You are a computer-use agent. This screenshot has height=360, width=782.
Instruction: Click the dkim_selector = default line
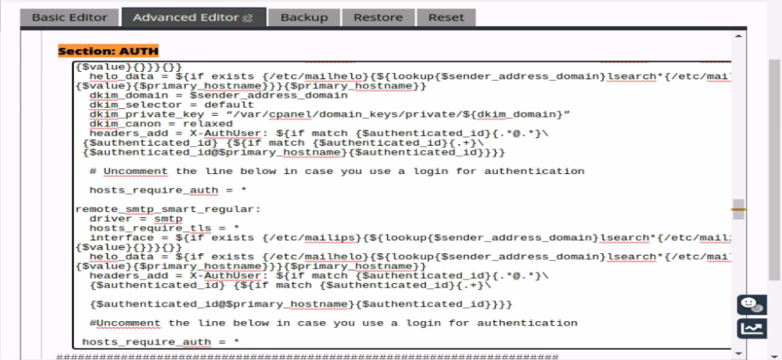172,104
